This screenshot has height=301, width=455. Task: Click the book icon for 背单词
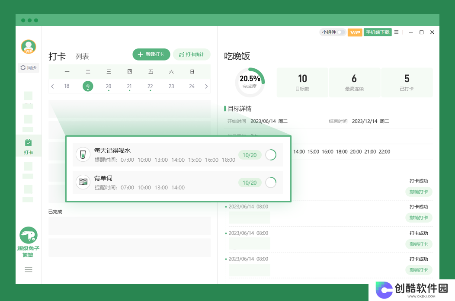(83, 182)
